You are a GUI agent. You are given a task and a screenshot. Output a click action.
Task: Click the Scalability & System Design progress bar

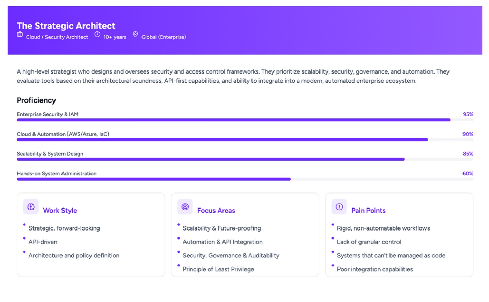pyautogui.click(x=245, y=159)
